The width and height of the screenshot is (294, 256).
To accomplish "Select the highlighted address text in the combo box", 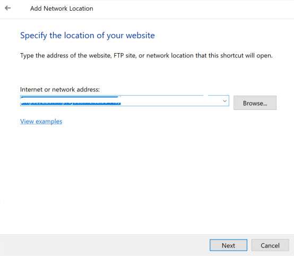I will [71, 101].
